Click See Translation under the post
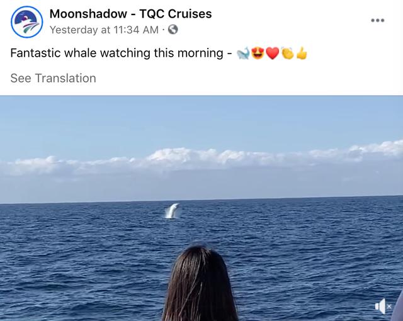 [53, 78]
